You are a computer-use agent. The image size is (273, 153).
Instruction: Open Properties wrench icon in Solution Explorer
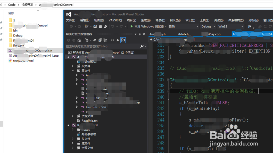[118, 40]
